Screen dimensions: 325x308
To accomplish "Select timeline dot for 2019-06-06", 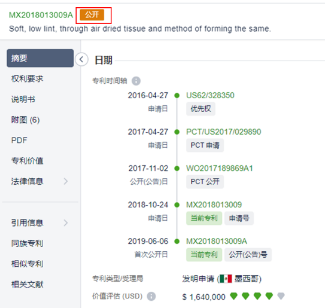I will click(x=177, y=241).
